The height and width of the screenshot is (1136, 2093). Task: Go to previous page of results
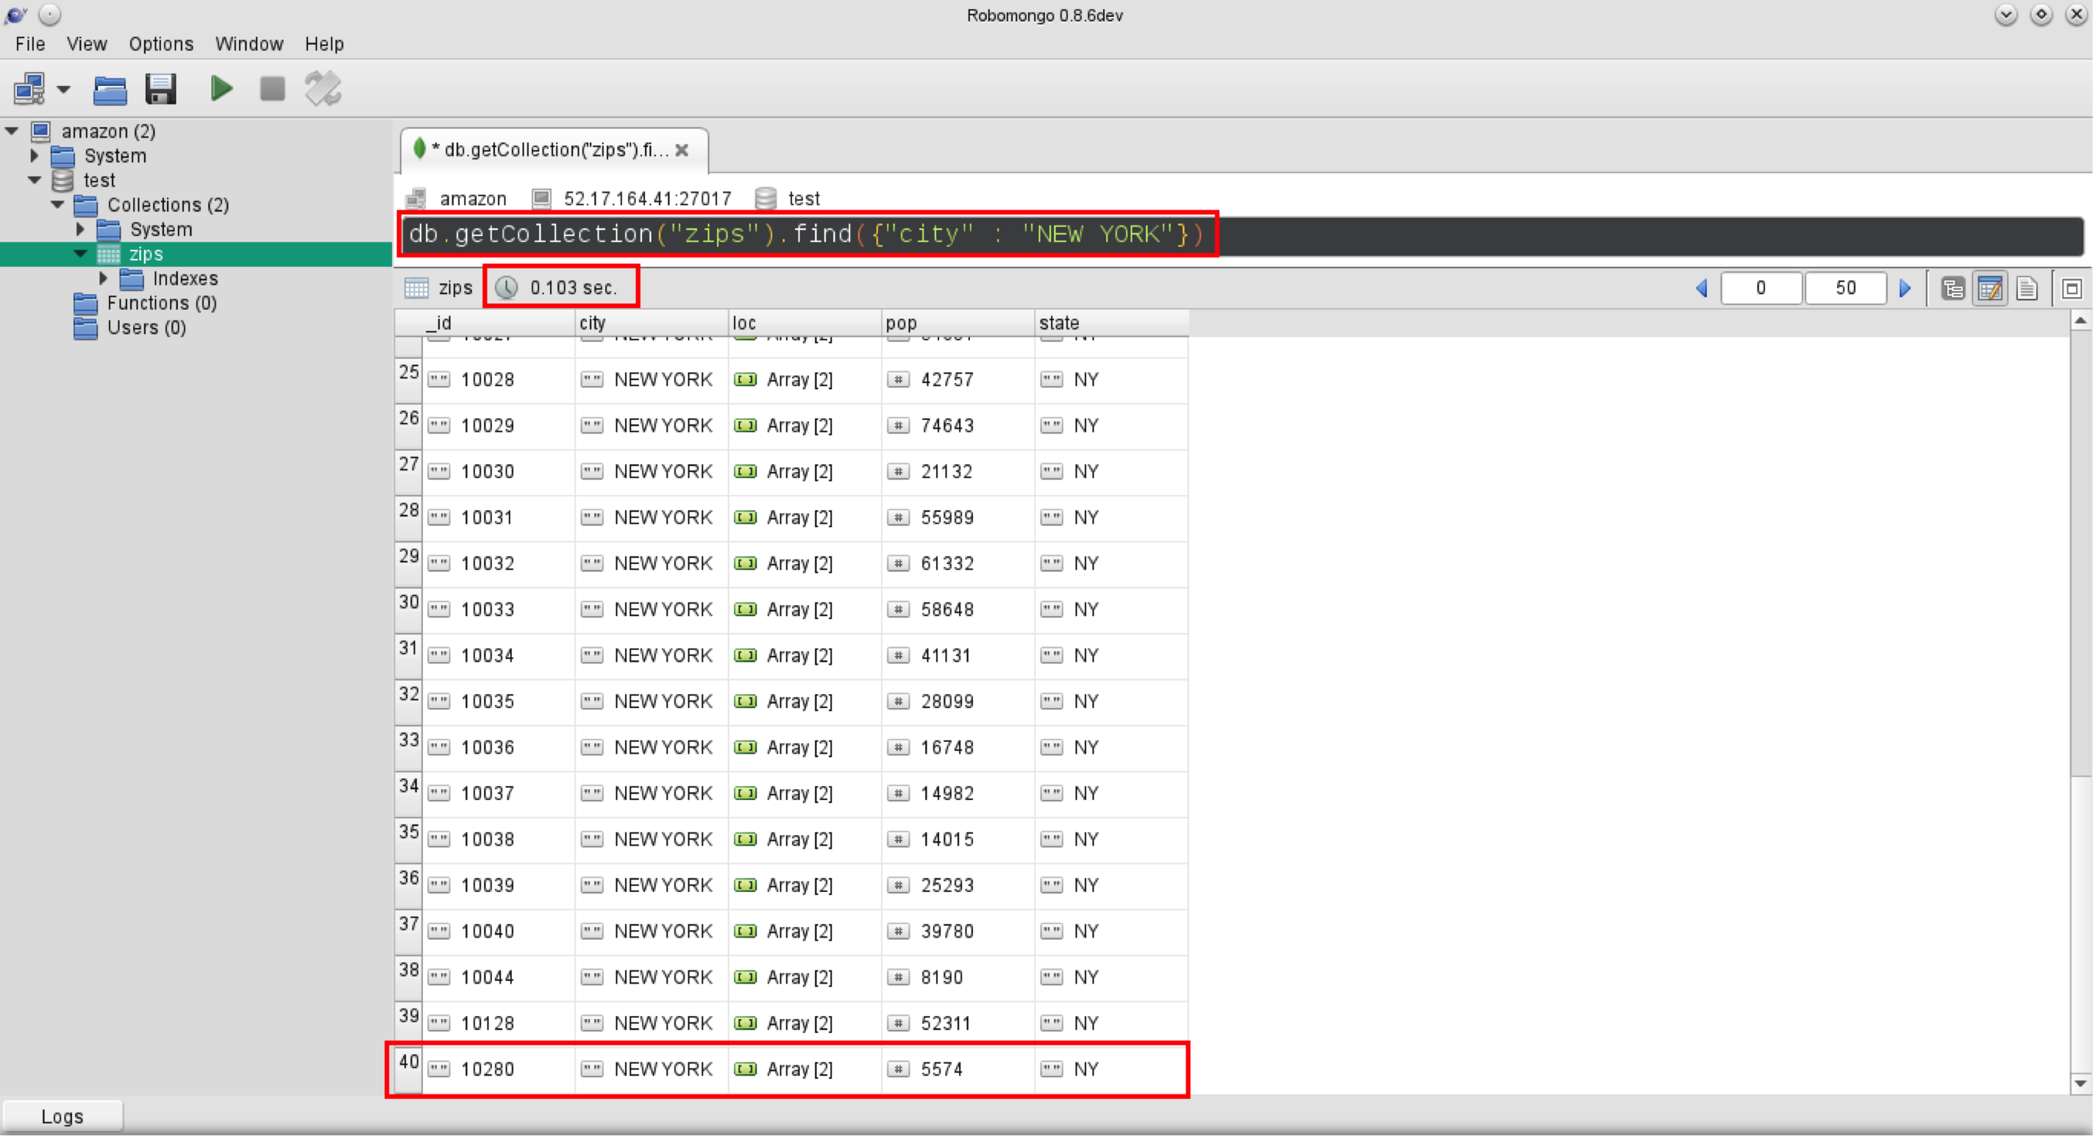[1701, 288]
